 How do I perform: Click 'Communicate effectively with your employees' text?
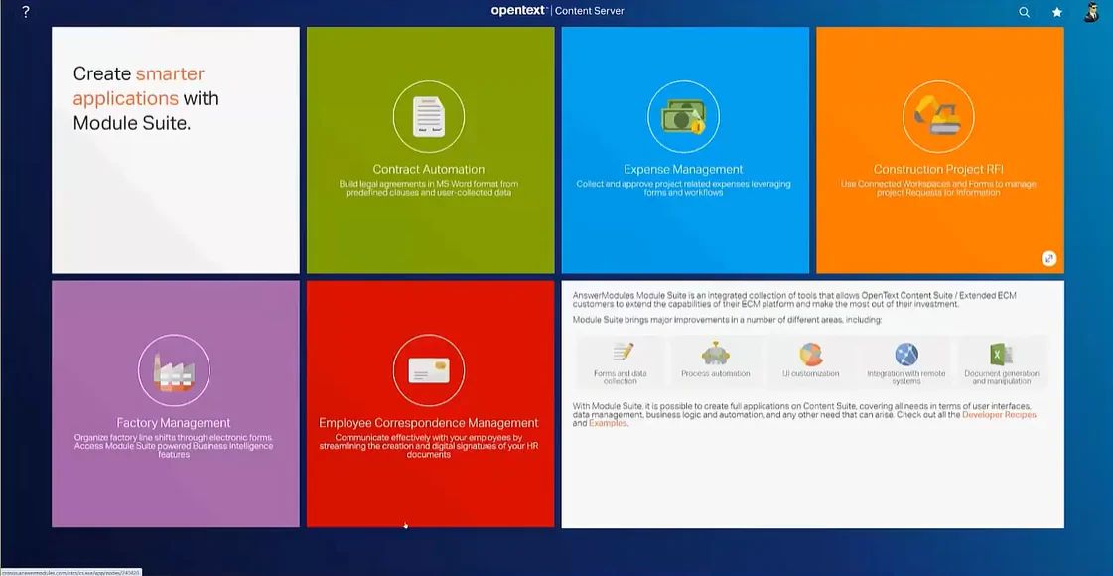tap(429, 446)
